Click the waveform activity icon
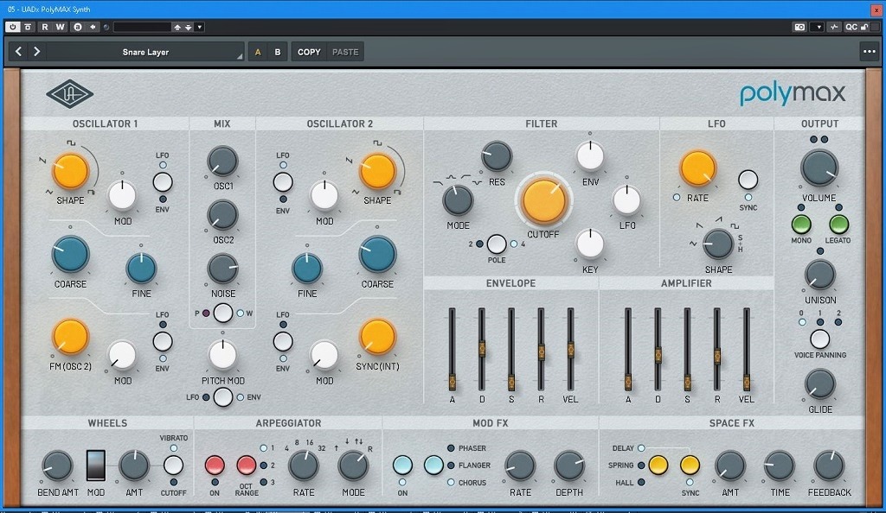Image resolution: width=886 pixels, height=513 pixels. click(x=834, y=27)
